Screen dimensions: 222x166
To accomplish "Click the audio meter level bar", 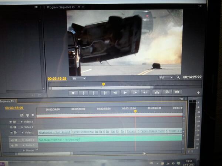I will [192, 124].
